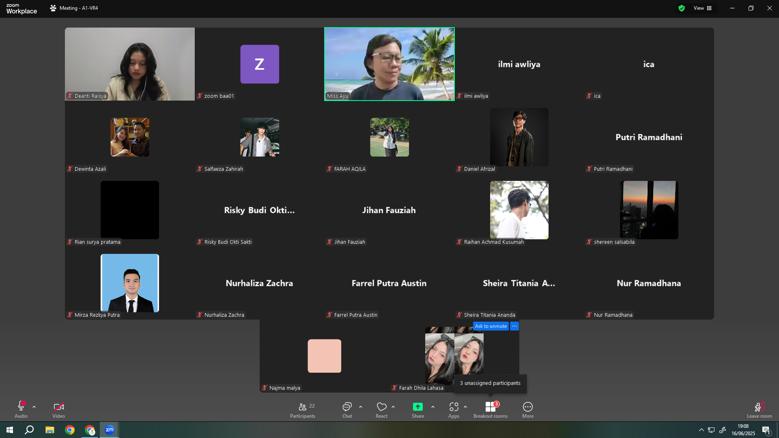
Task: Select the 'Nurhaliza Zachra' large name text
Action: [x=260, y=283]
